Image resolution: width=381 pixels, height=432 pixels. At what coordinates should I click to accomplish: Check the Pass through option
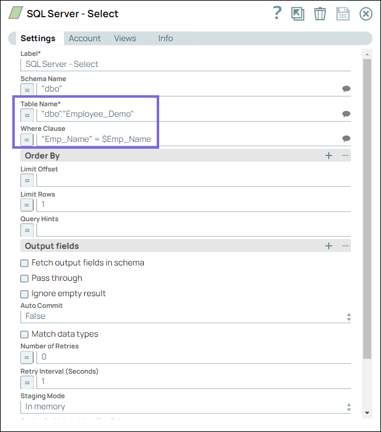pyautogui.click(x=24, y=278)
